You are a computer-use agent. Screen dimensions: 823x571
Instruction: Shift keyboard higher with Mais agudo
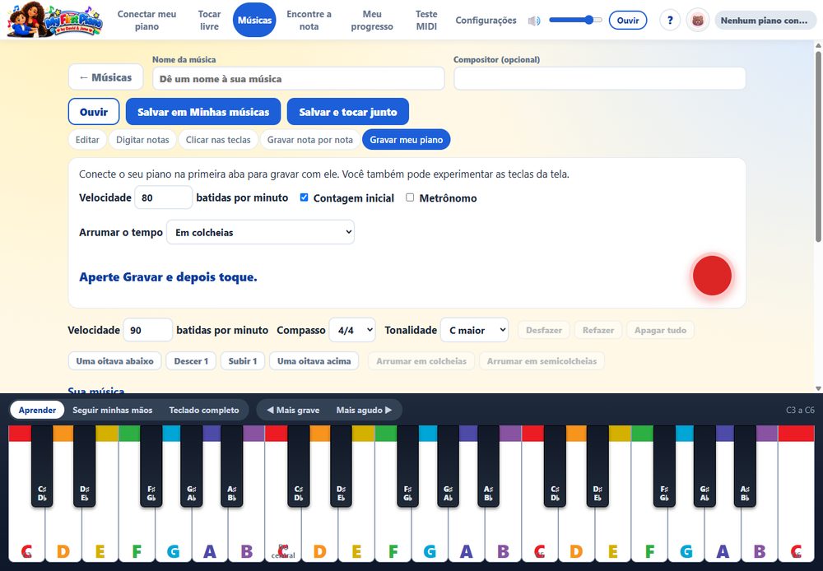point(364,410)
